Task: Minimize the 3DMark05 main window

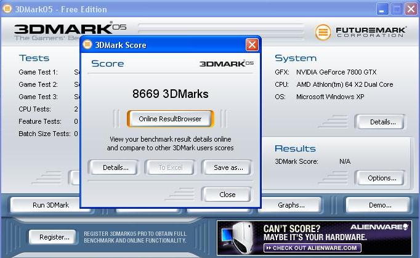Action: click(x=382, y=9)
